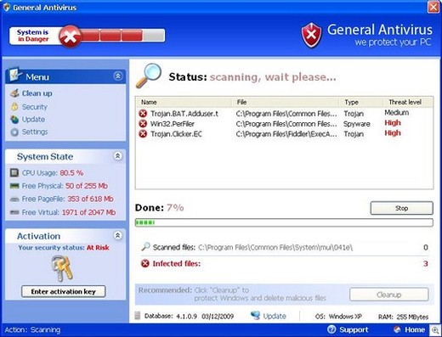
Task: Click the Database document icon
Action: [x=138, y=316]
